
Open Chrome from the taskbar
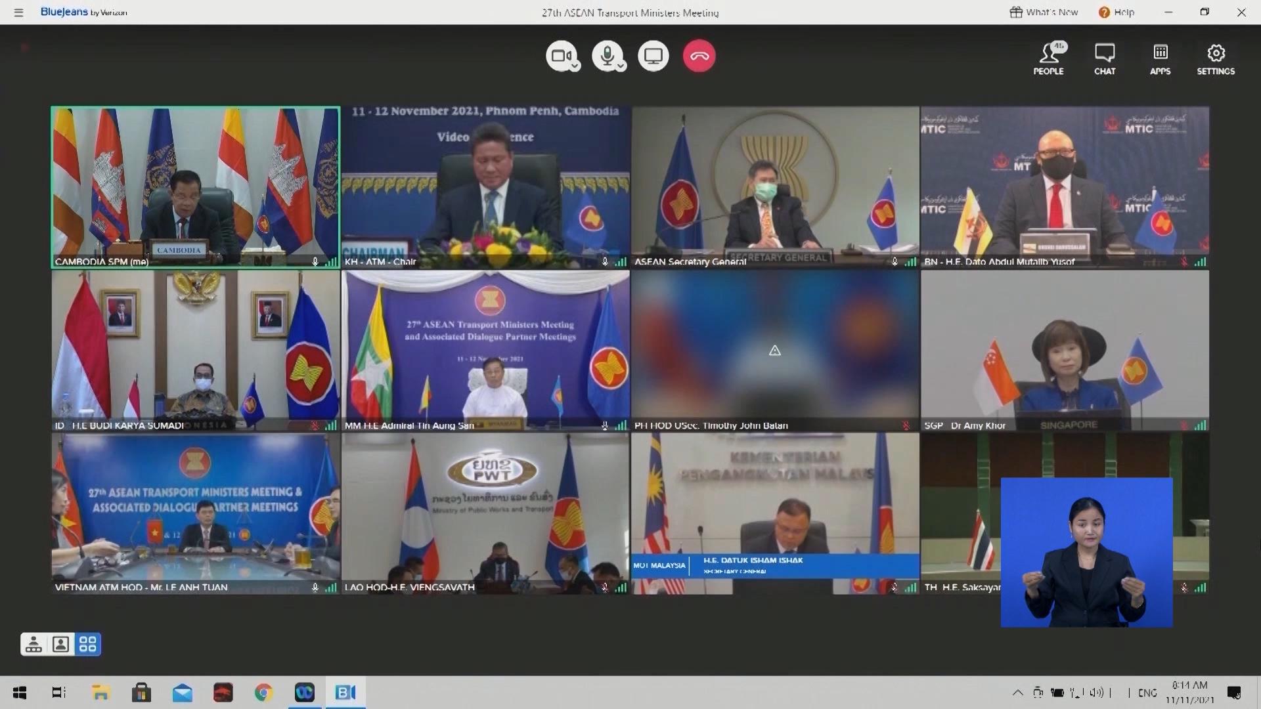(x=263, y=693)
